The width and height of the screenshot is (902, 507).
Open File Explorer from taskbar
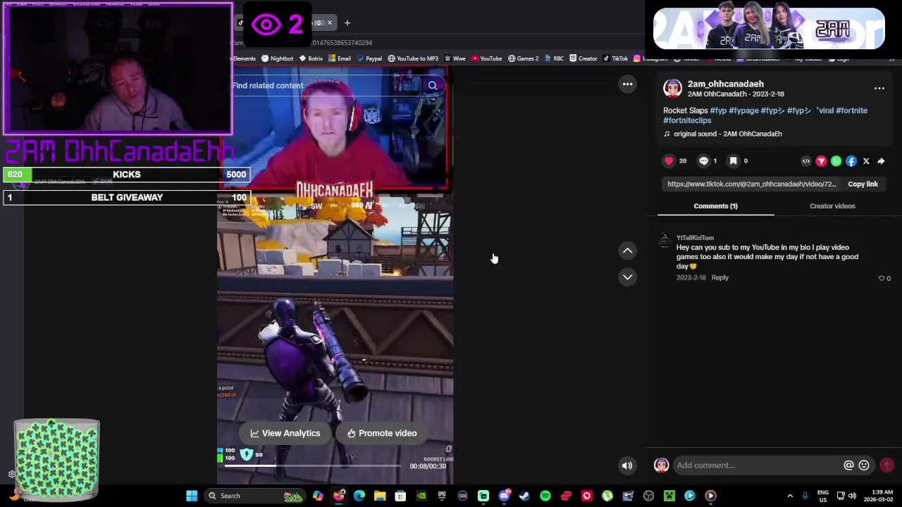(380, 496)
